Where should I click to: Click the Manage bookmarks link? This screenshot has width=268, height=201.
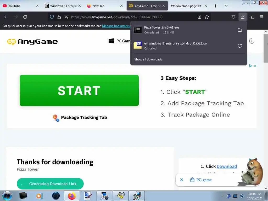click(x=116, y=26)
